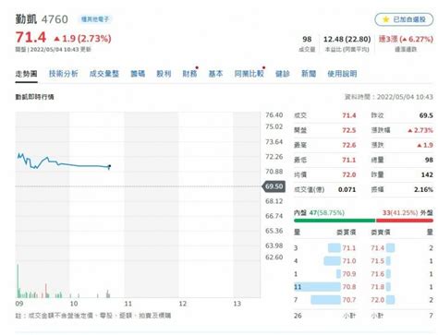Click the stock name 勤凱 4760

pos(42,19)
